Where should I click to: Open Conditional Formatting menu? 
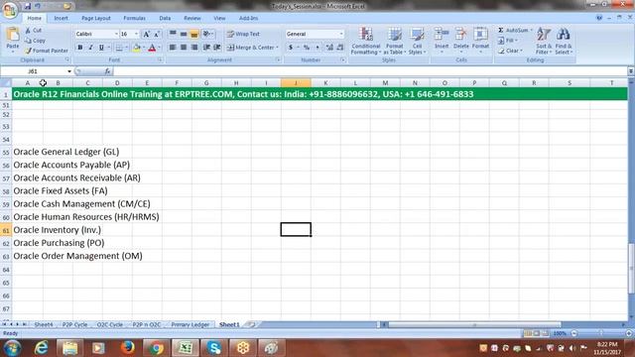point(366,41)
